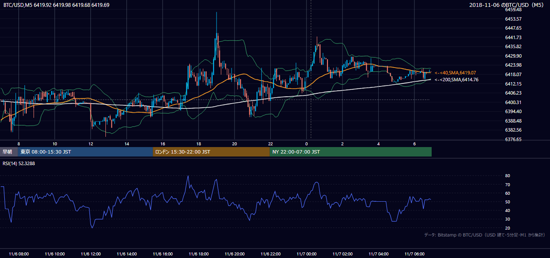
Task: Click the bottom time label 11/7 00:00
Action: click(x=306, y=254)
